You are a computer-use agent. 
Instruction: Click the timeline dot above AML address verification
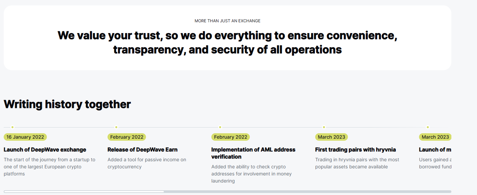tap(220, 127)
